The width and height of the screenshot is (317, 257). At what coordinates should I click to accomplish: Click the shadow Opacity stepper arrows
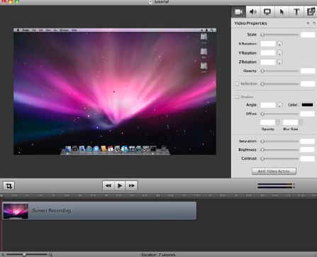[x=278, y=122]
